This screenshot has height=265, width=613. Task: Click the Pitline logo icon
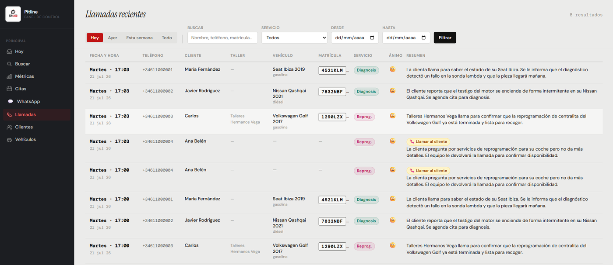pos(13,14)
